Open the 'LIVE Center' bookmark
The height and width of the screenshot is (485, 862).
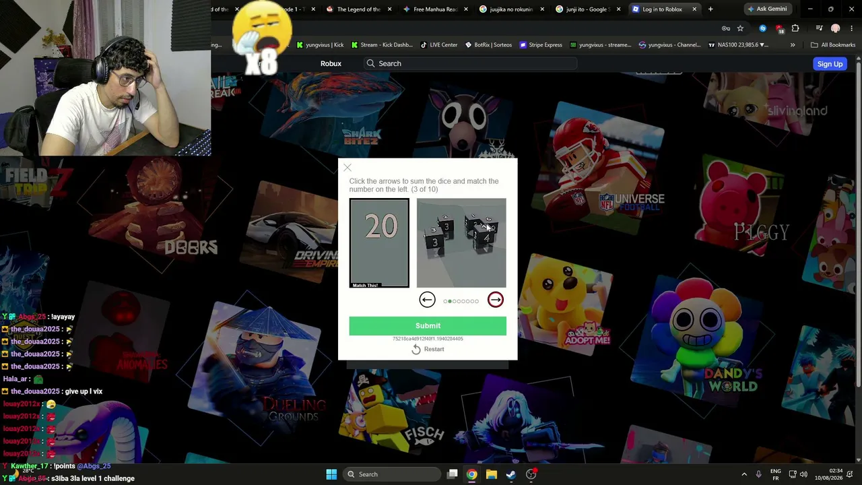point(438,45)
